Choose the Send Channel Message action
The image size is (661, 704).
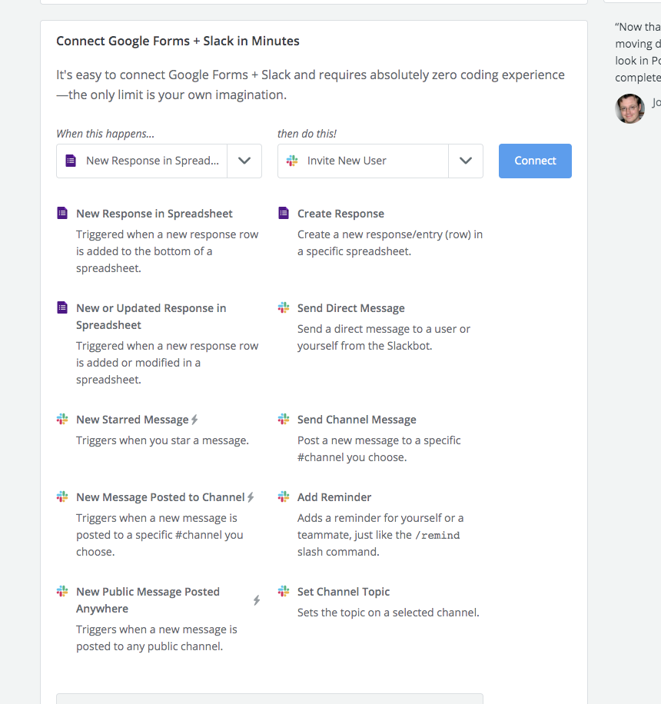[357, 420]
